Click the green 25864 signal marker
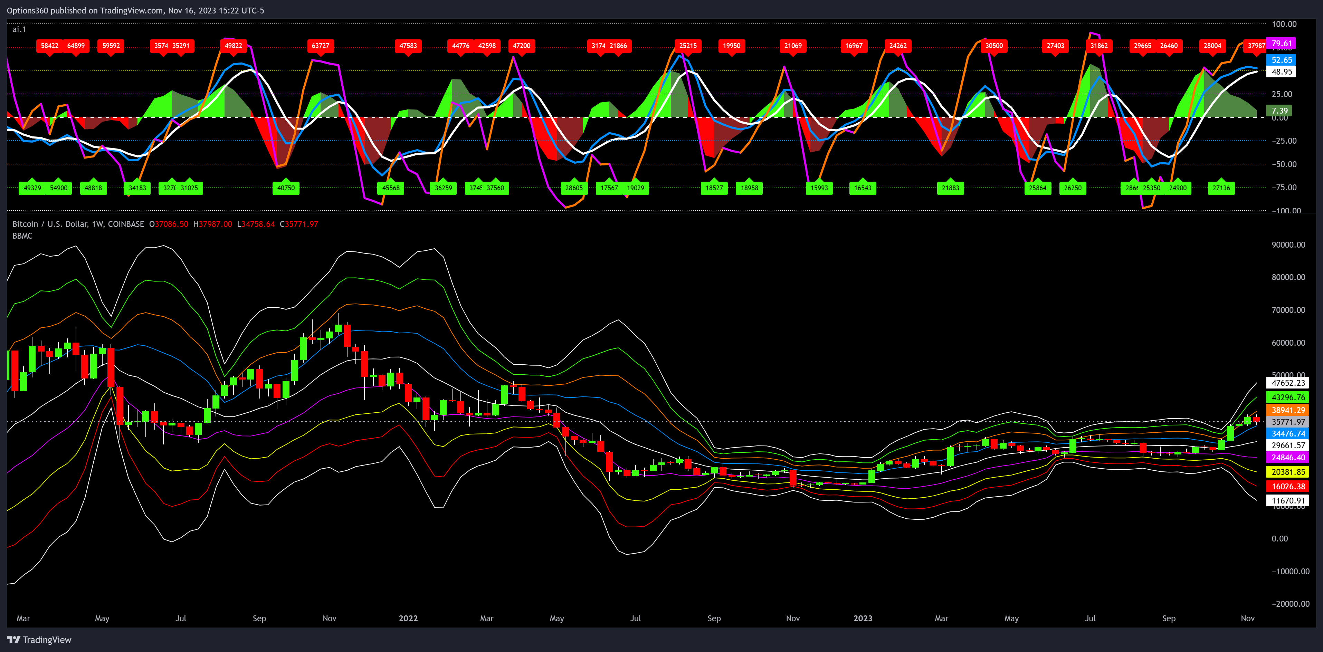The height and width of the screenshot is (652, 1323). (x=1038, y=188)
